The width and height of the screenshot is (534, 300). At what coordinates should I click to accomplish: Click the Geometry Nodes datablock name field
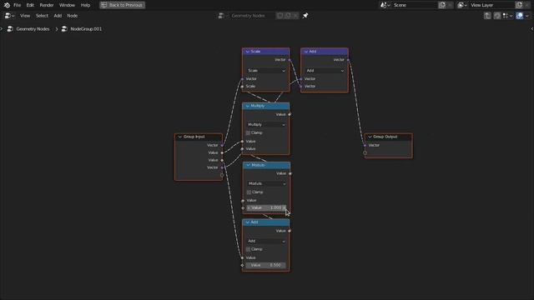252,16
